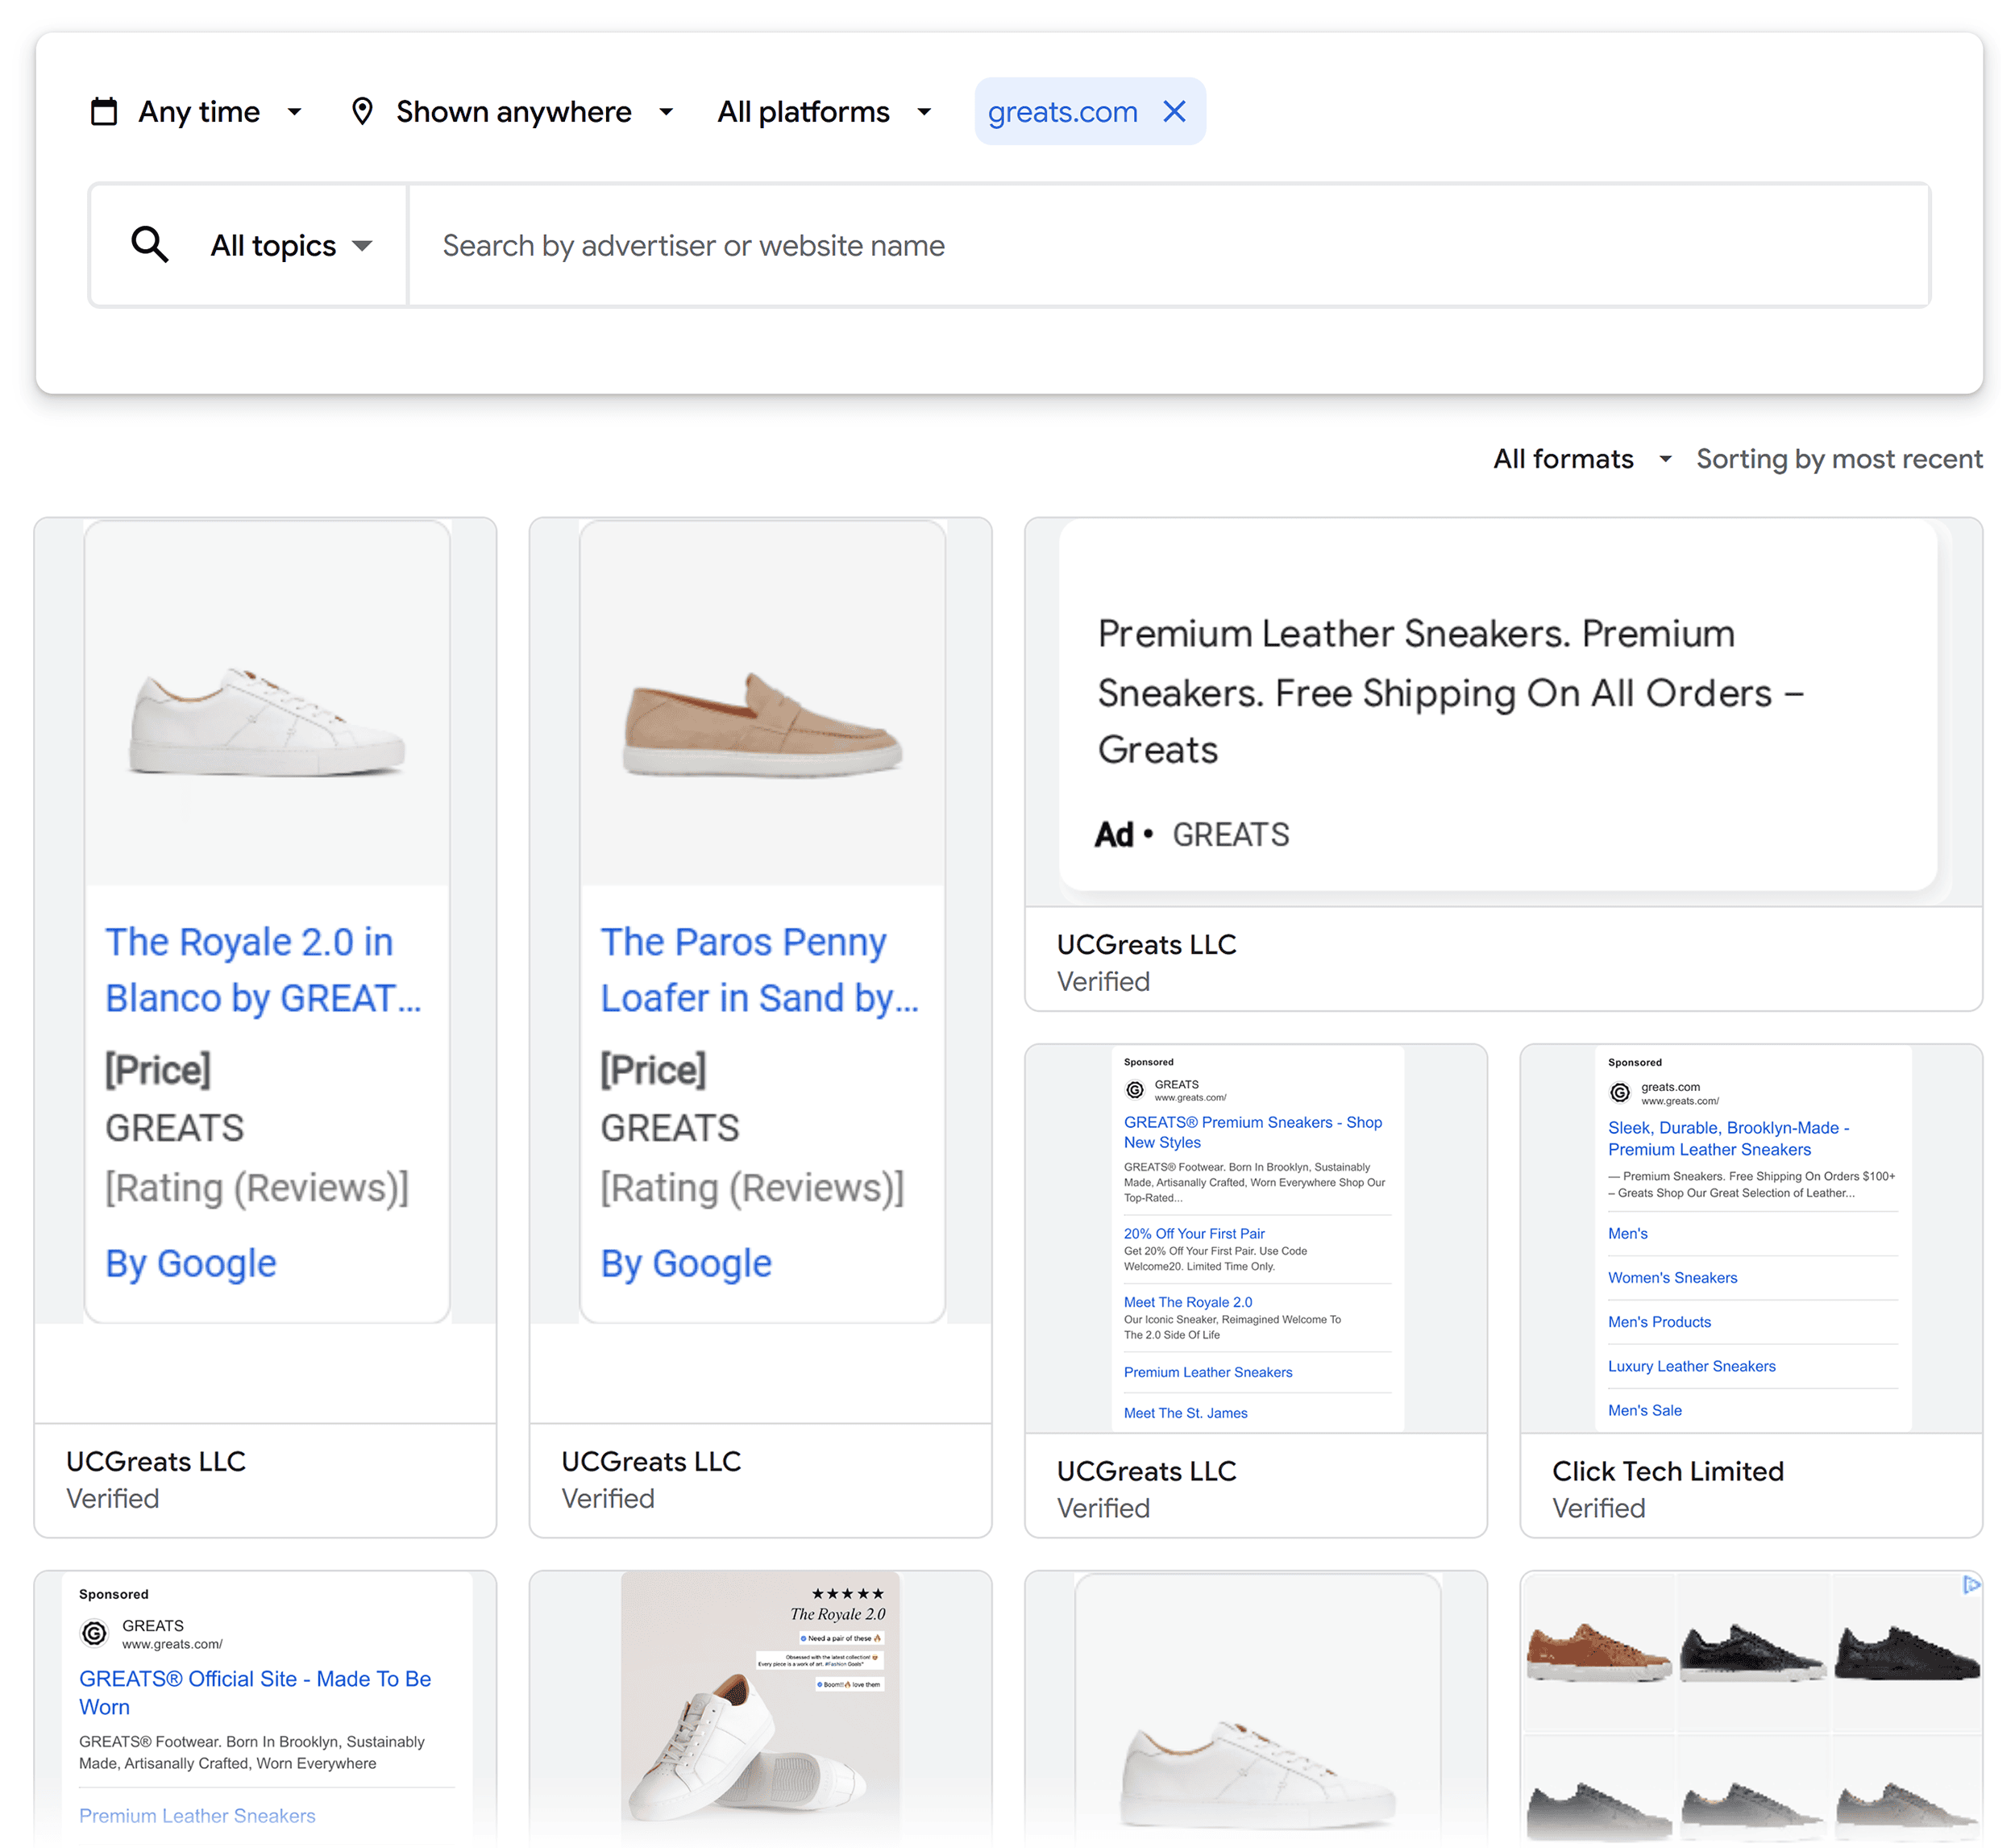
Task: Expand the All topics dropdown
Action: coord(291,245)
